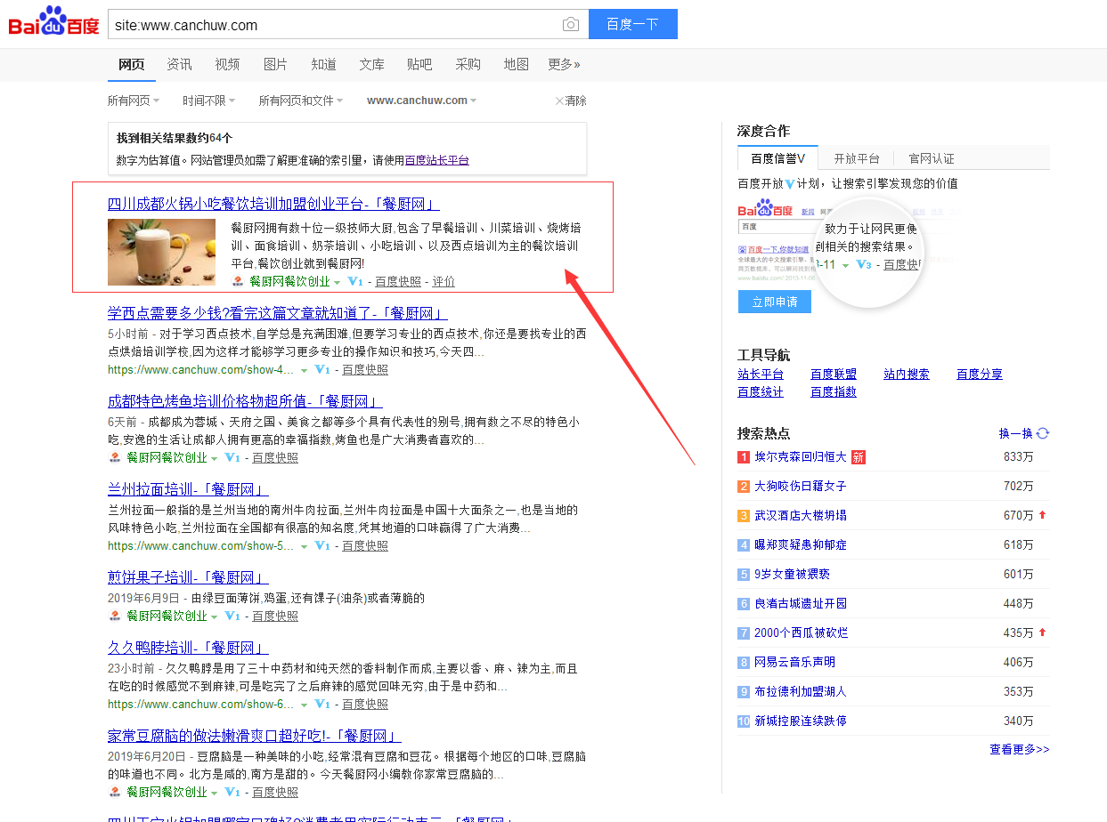Switch to 地图 tab
The height and width of the screenshot is (822, 1107).
click(x=516, y=64)
